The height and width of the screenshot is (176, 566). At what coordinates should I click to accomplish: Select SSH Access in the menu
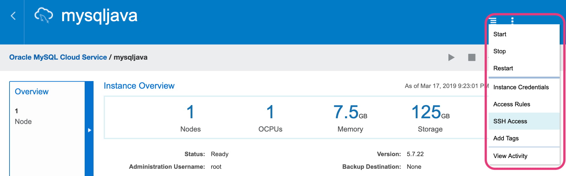click(x=524, y=121)
